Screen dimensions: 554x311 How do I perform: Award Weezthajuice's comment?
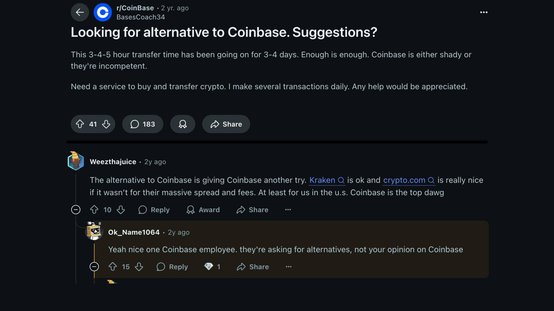203,210
